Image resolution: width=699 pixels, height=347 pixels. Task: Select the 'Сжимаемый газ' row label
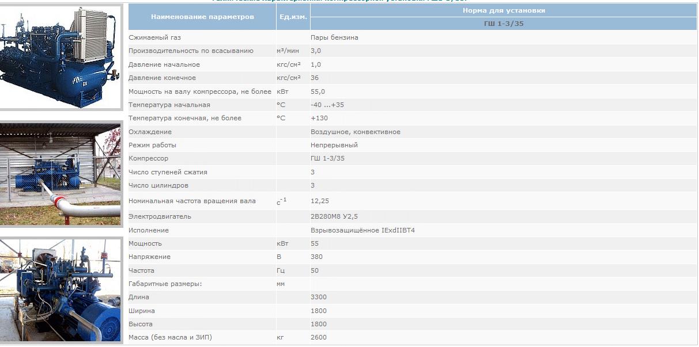click(x=154, y=37)
